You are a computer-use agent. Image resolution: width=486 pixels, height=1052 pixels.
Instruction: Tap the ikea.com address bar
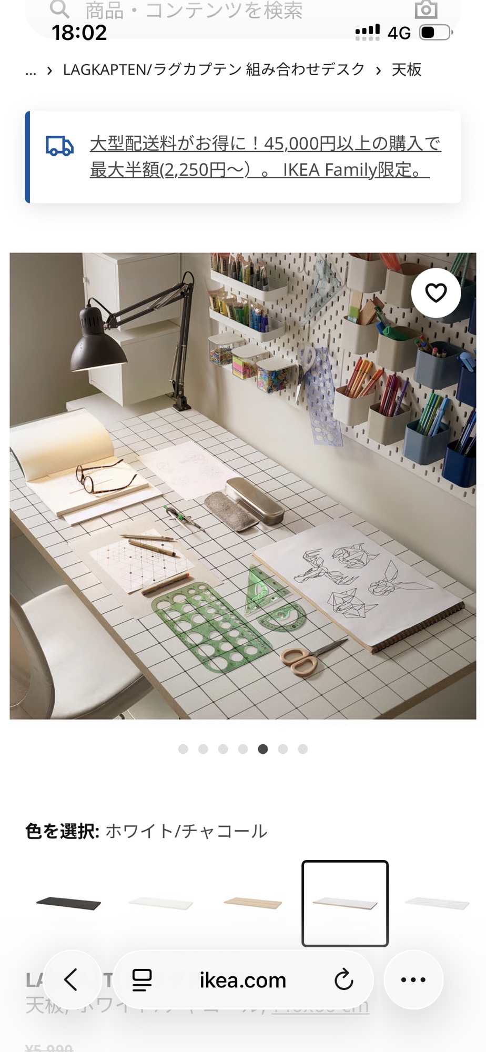(243, 979)
